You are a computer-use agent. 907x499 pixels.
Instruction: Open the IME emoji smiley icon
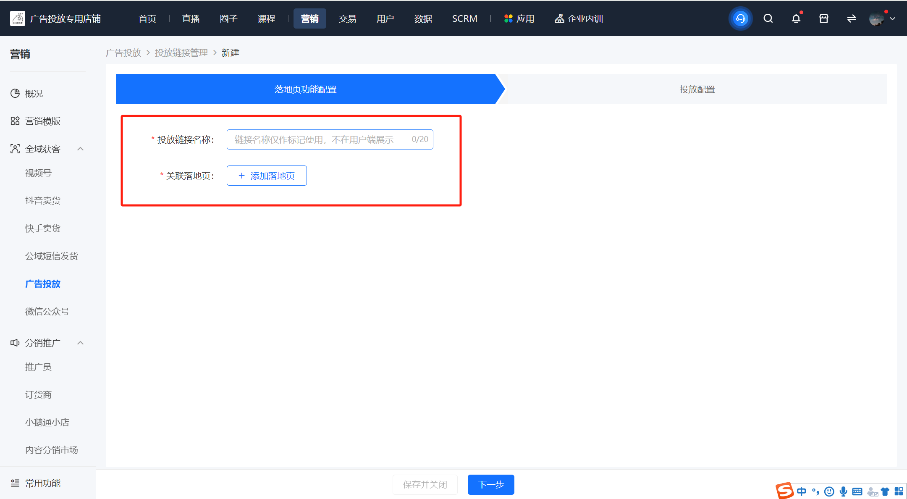829,491
